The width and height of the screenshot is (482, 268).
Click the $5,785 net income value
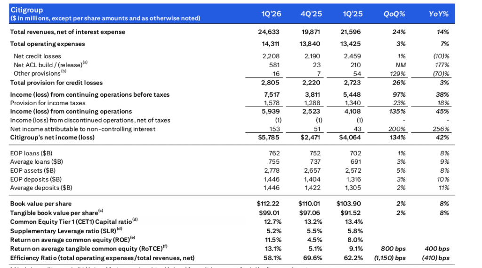coord(272,137)
